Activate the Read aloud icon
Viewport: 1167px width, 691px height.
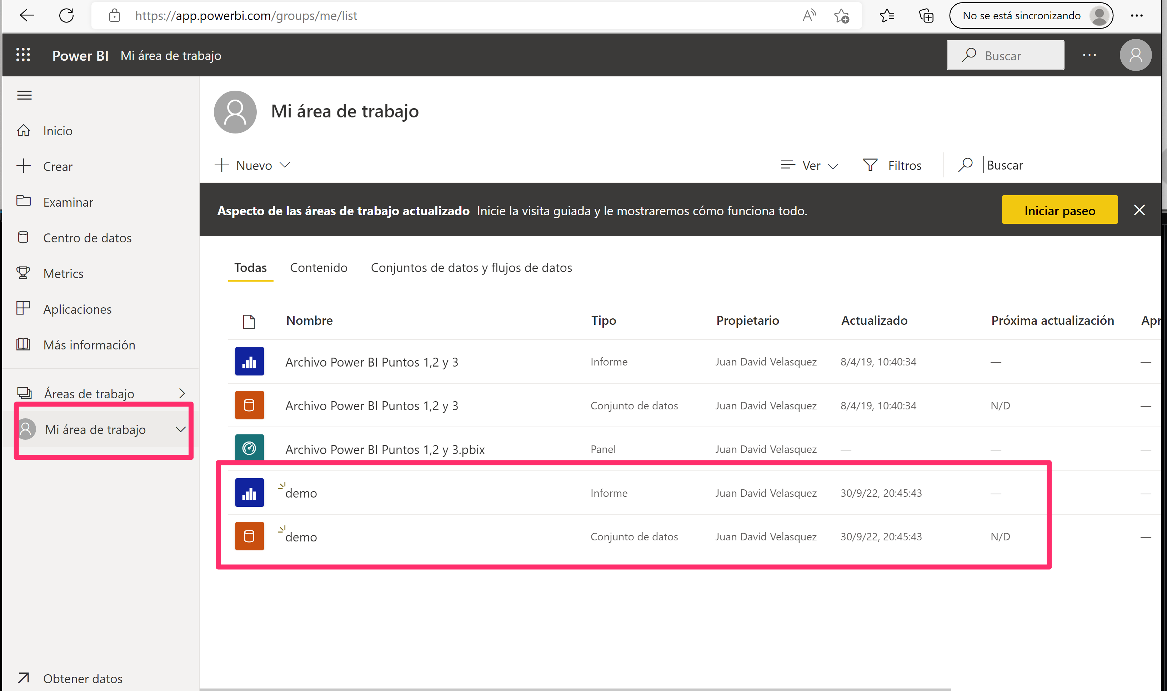point(809,16)
